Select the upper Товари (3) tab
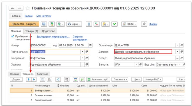 click(x=32, y=31)
